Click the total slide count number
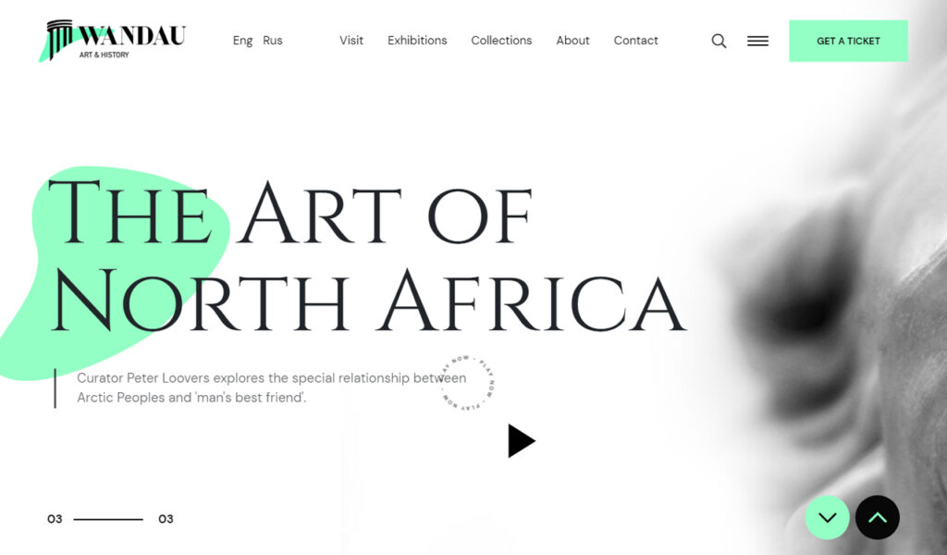 pos(166,519)
